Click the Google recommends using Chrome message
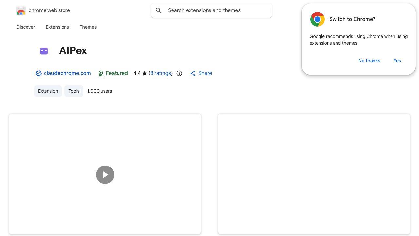 359,40
